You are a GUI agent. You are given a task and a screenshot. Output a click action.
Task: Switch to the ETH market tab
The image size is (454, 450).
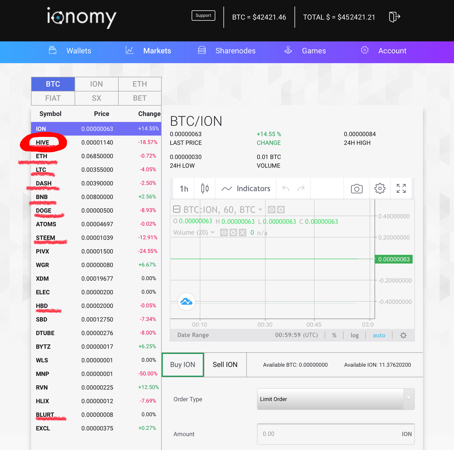click(140, 84)
